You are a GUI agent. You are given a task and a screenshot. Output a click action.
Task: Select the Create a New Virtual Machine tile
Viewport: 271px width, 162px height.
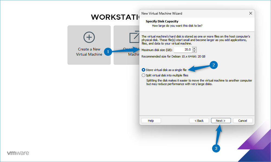(x=89, y=45)
